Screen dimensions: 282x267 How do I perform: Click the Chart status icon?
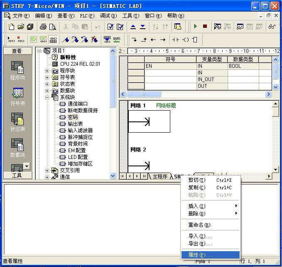(x=240, y=27)
